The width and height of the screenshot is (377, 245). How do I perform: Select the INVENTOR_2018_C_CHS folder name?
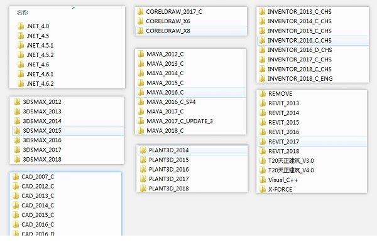tap(300, 70)
